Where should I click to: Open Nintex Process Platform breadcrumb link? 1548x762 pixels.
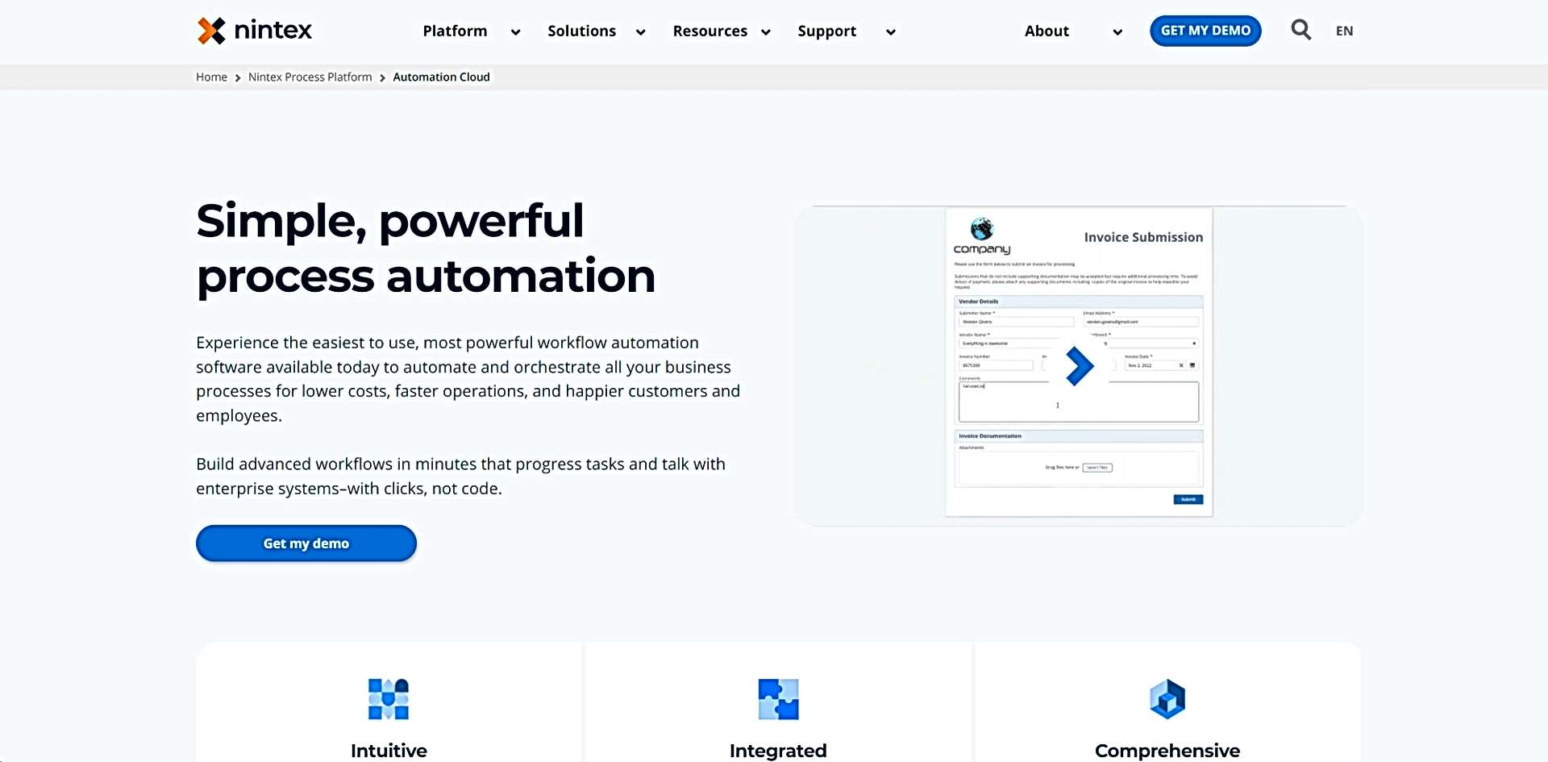(310, 77)
